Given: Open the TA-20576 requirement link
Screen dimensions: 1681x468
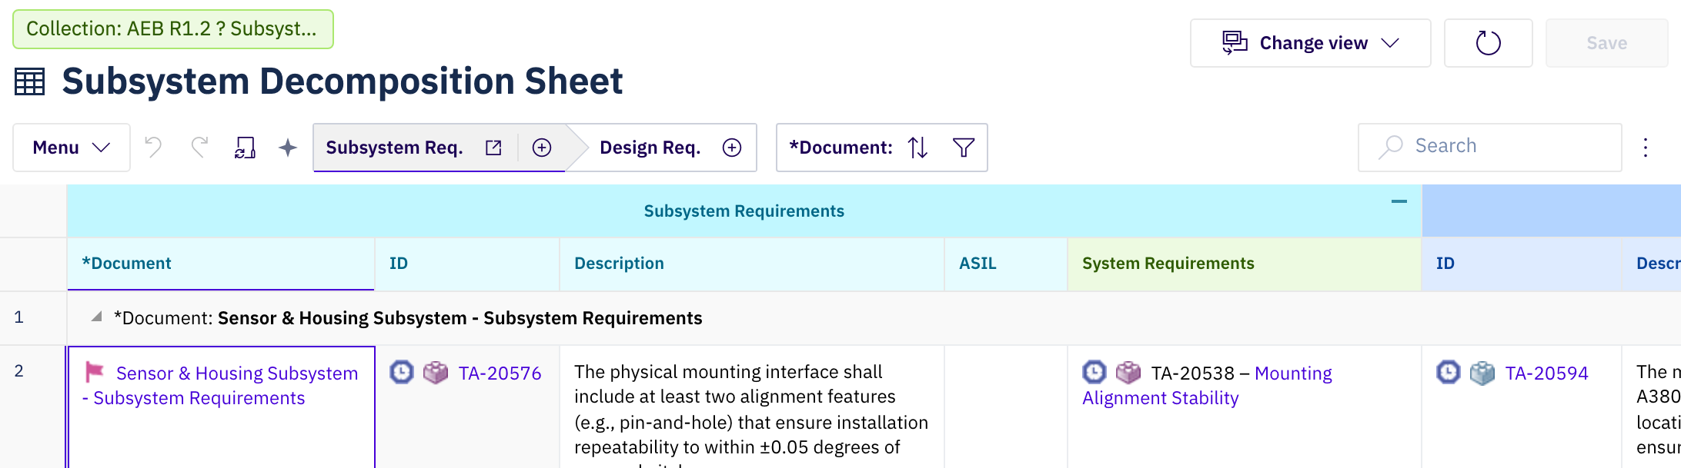Looking at the screenshot, I should (500, 373).
